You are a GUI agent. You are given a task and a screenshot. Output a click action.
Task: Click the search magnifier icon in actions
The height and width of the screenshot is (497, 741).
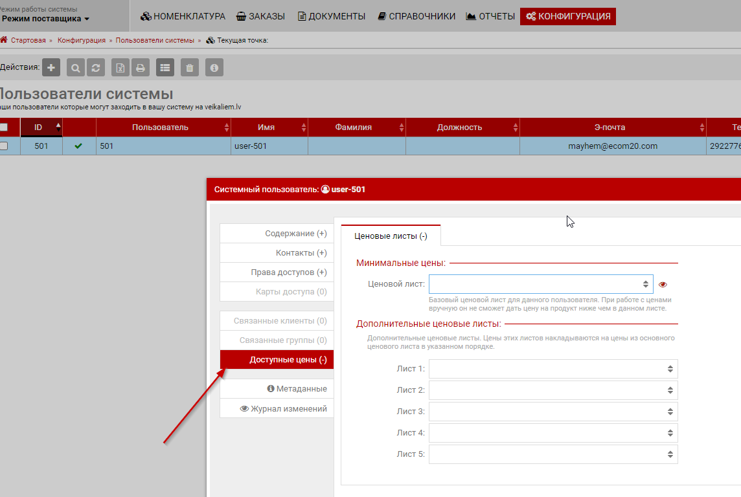tap(76, 67)
